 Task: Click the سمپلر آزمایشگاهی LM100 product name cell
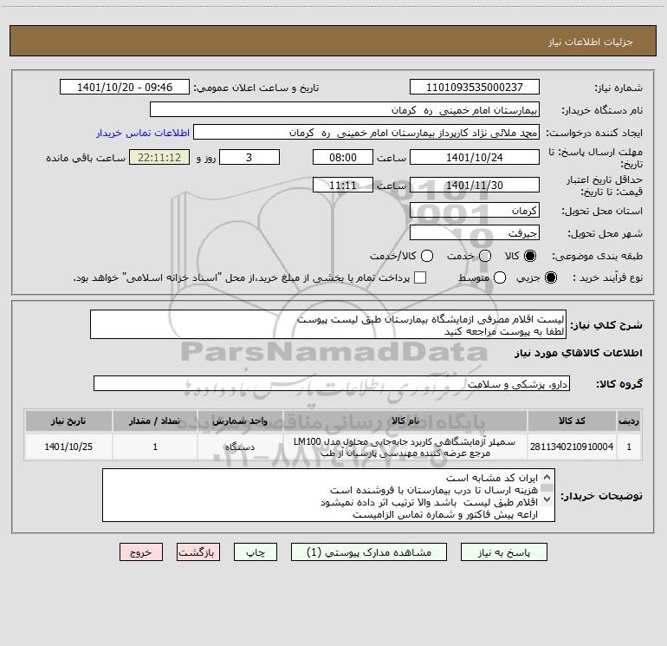pos(405,447)
